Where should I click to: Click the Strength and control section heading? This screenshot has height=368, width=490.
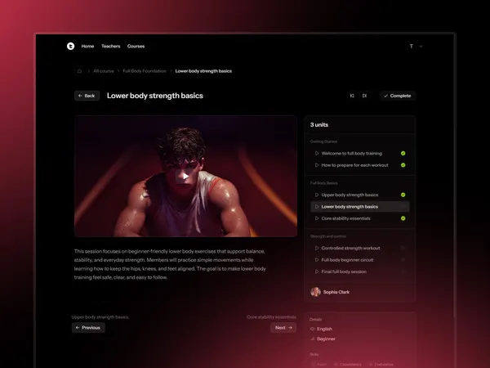click(x=328, y=236)
